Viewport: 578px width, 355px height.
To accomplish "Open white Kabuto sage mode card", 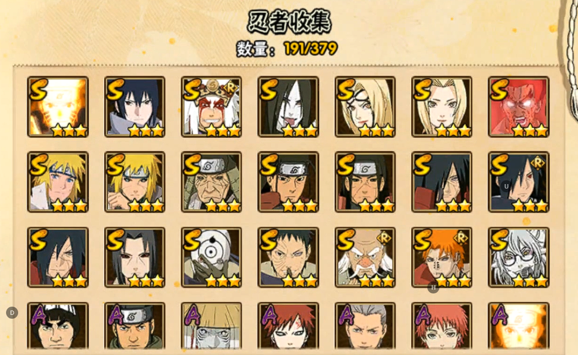I will click(x=519, y=257).
